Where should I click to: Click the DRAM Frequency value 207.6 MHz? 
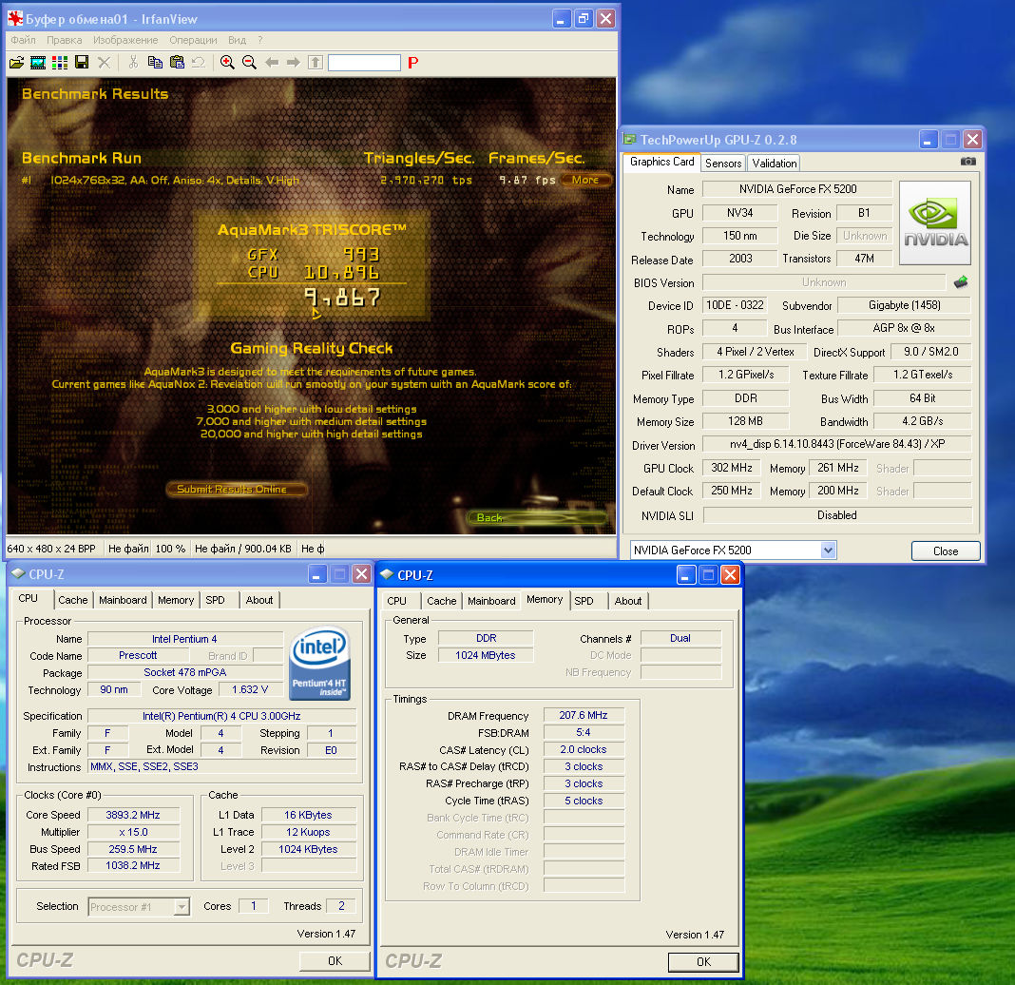584,715
